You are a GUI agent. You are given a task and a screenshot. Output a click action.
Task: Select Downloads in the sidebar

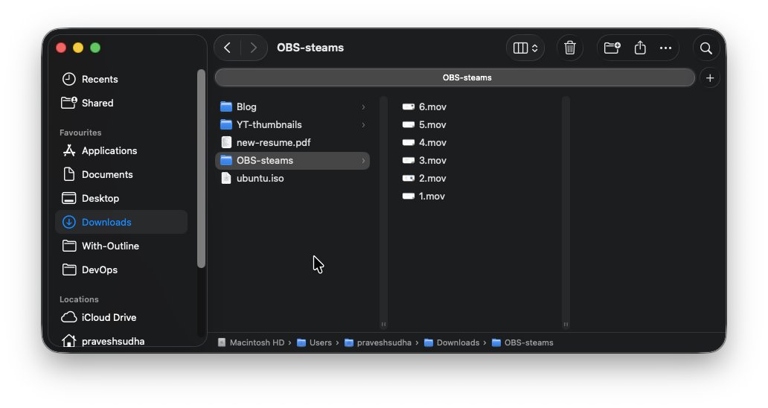[121, 223]
